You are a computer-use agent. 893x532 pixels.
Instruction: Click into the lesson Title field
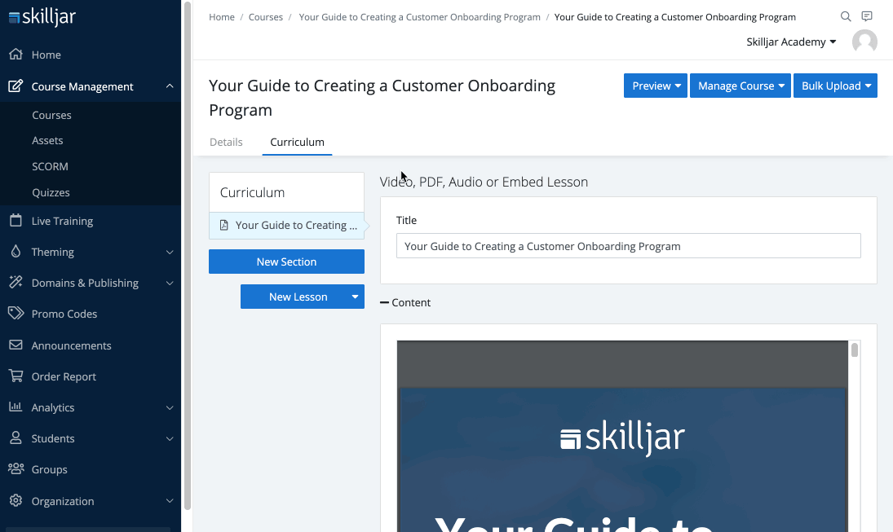pyautogui.click(x=628, y=246)
